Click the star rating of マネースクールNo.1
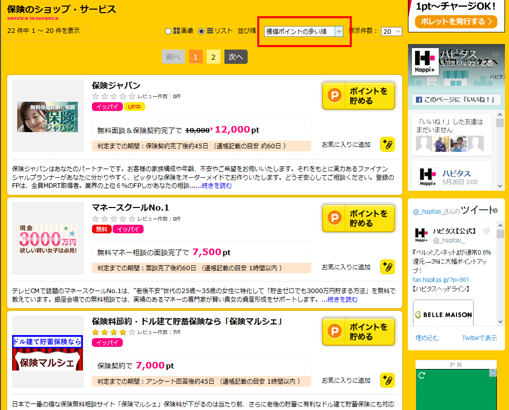Viewport: 509px width, 410px height. (114, 219)
